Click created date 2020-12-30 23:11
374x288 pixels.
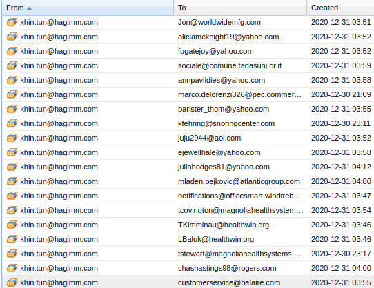[341, 123]
